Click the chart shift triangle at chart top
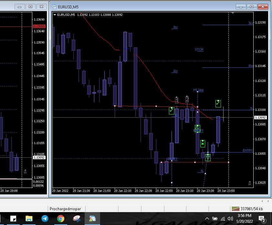The image size is (272, 225). pyautogui.click(x=232, y=13)
